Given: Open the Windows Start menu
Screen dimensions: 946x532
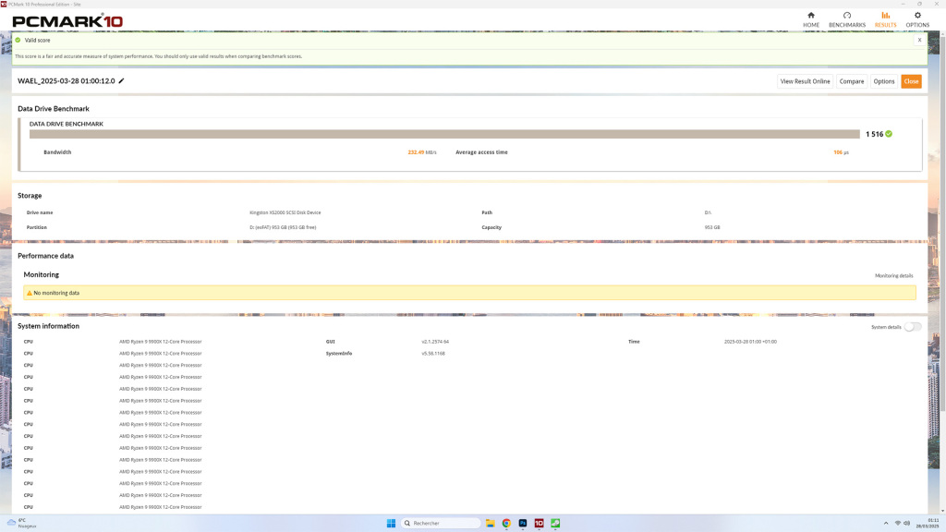Looking at the screenshot, I should coord(391,523).
